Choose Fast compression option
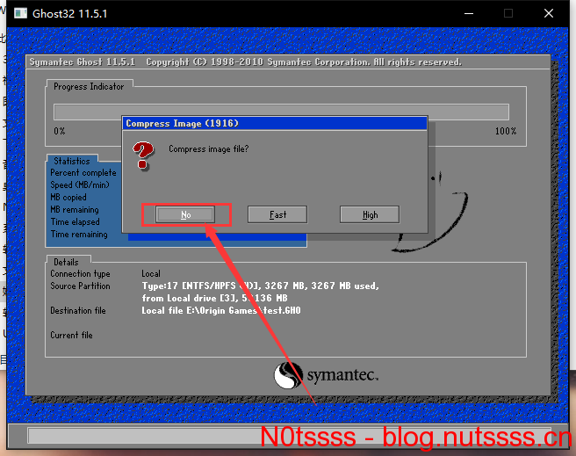Screen dimensions: 576x456 coord(277,214)
